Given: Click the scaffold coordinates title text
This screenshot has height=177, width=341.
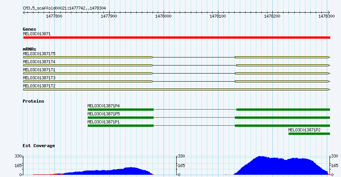Looking at the screenshot, I should (64, 8).
